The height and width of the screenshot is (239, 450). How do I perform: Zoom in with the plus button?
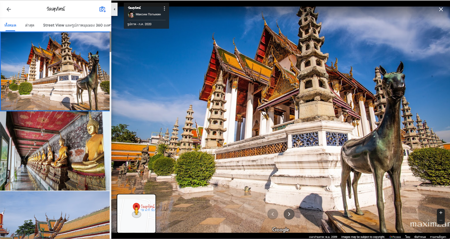(x=441, y=213)
